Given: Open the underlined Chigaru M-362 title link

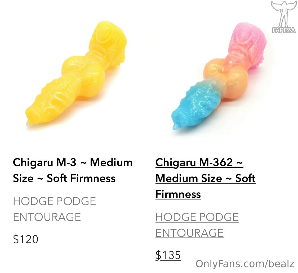Looking at the screenshot, I should (205, 178).
